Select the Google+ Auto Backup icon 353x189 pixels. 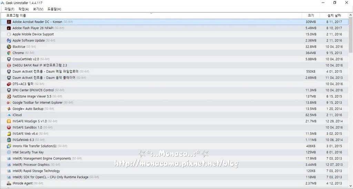9,109
